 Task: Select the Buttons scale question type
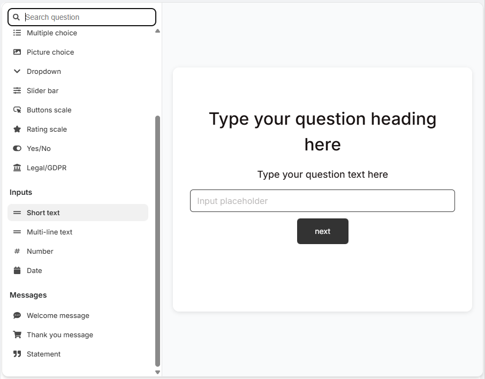tap(49, 110)
